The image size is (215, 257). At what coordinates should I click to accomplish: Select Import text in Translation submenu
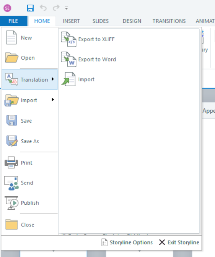pyautogui.click(x=86, y=80)
